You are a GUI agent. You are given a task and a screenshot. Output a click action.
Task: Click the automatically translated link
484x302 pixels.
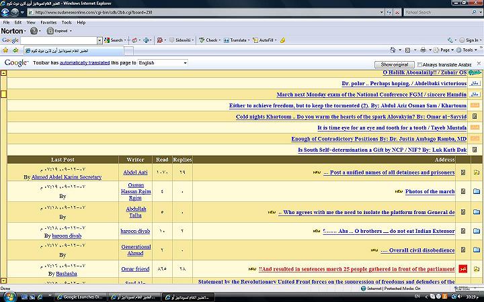[85, 63]
